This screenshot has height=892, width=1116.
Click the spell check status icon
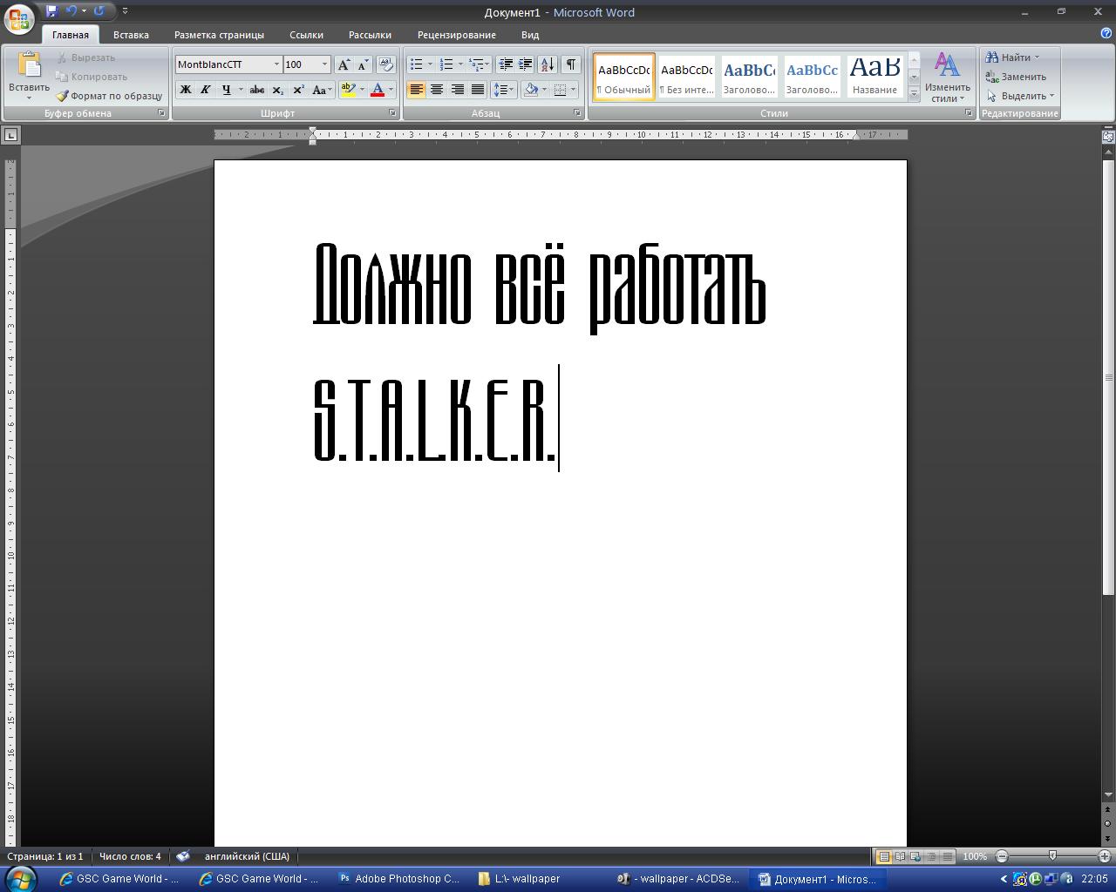pyautogui.click(x=183, y=856)
